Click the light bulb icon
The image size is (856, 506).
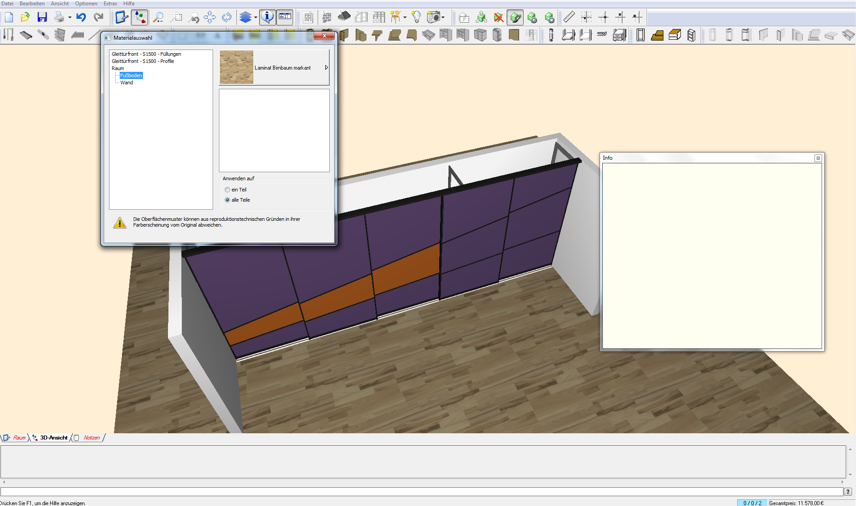point(416,17)
